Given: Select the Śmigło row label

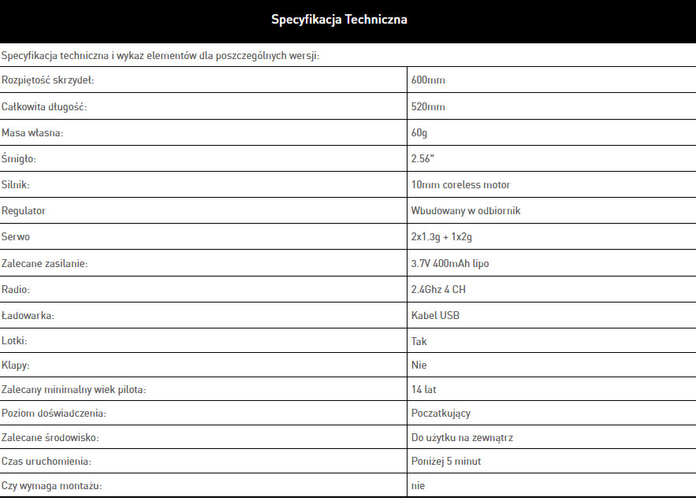Looking at the screenshot, I should click(19, 158).
